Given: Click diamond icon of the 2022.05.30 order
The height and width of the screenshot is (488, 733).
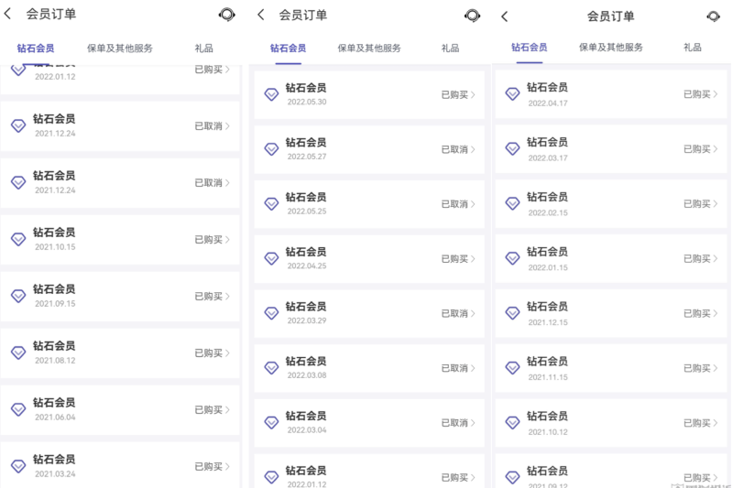Looking at the screenshot, I should click(x=271, y=94).
